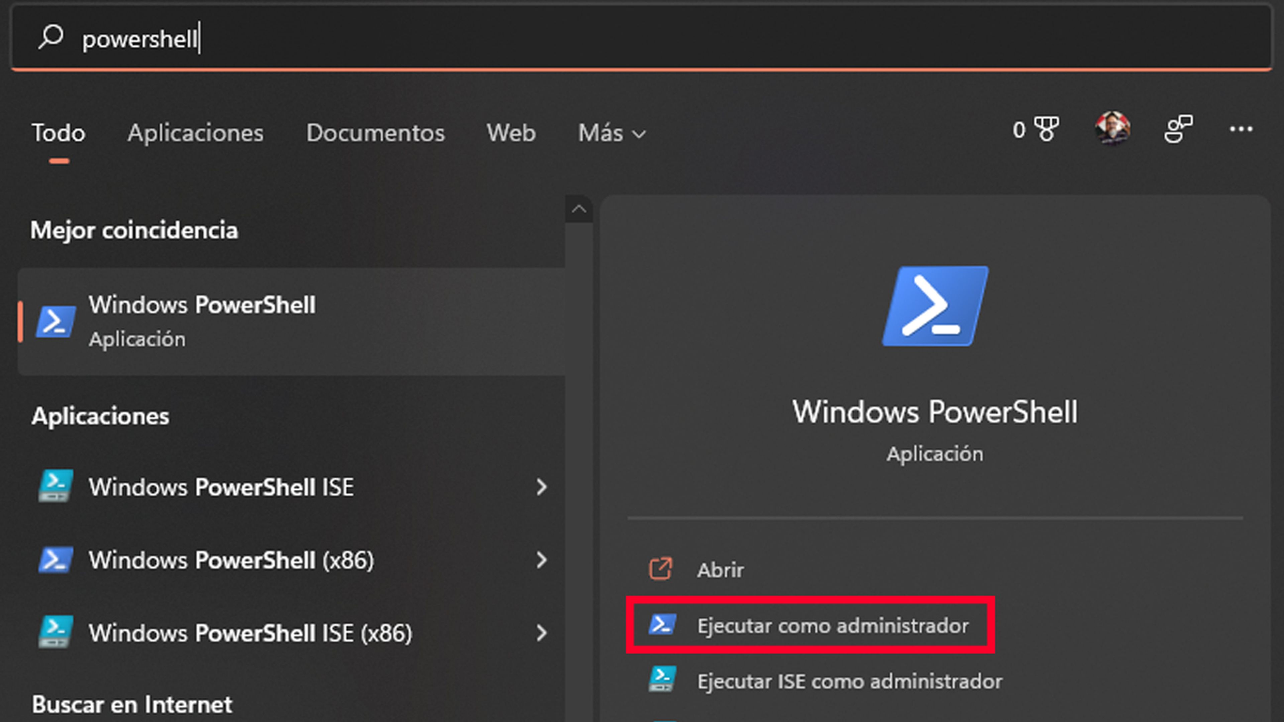Expand Windows PowerShell ISE (x86) chevron
1284x722 pixels.
point(542,633)
